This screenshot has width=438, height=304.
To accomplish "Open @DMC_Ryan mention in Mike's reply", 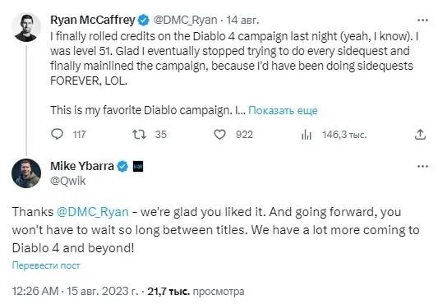I will pyautogui.click(x=93, y=212).
